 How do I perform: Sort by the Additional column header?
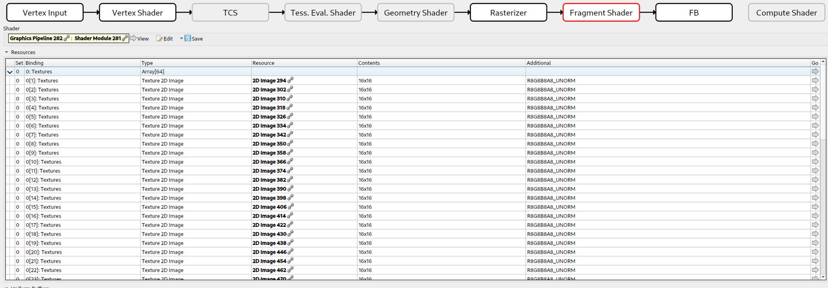click(668, 63)
